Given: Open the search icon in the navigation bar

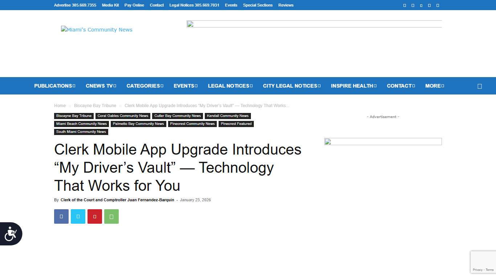Looking at the screenshot, I should [479, 86].
